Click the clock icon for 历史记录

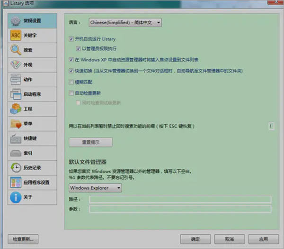[x=16, y=167]
